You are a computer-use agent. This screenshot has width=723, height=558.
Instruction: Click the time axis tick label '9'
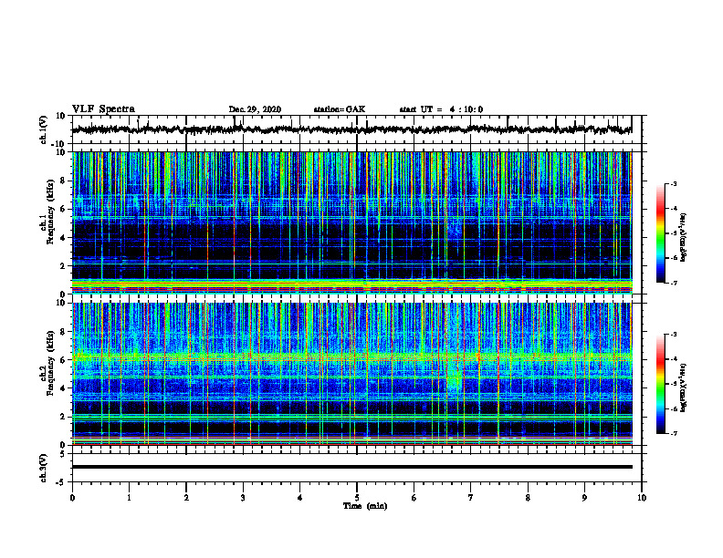tap(584, 498)
